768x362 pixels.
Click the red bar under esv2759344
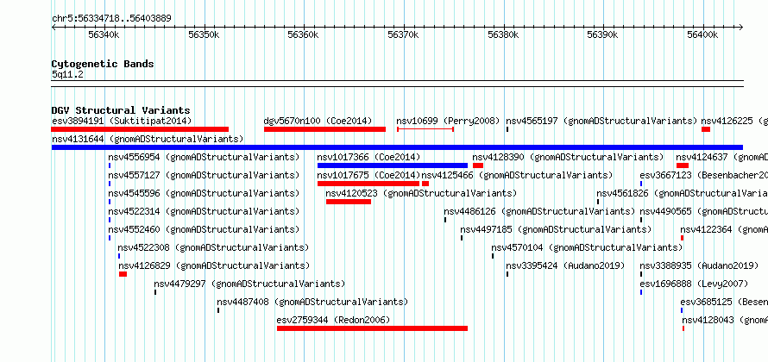pyautogui.click(x=372, y=328)
